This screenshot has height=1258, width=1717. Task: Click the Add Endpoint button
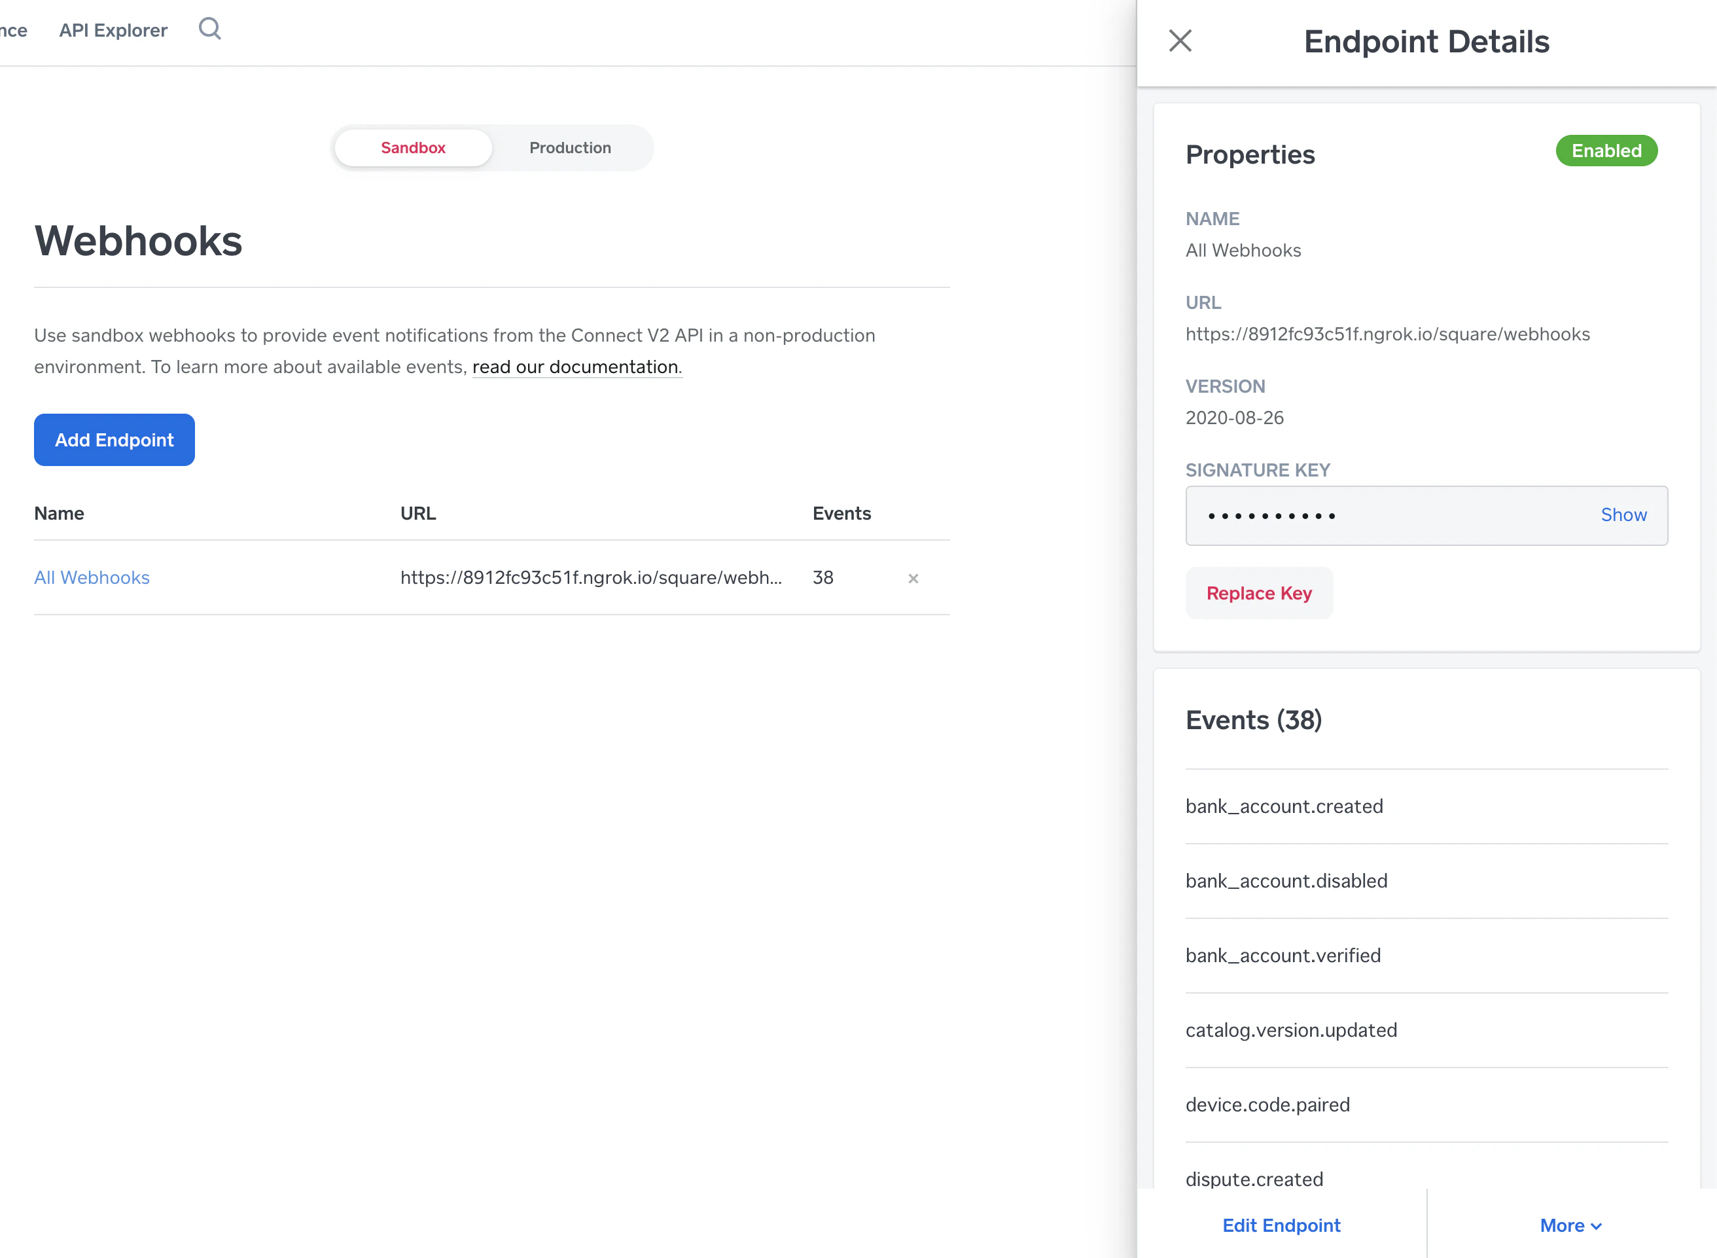coord(114,440)
